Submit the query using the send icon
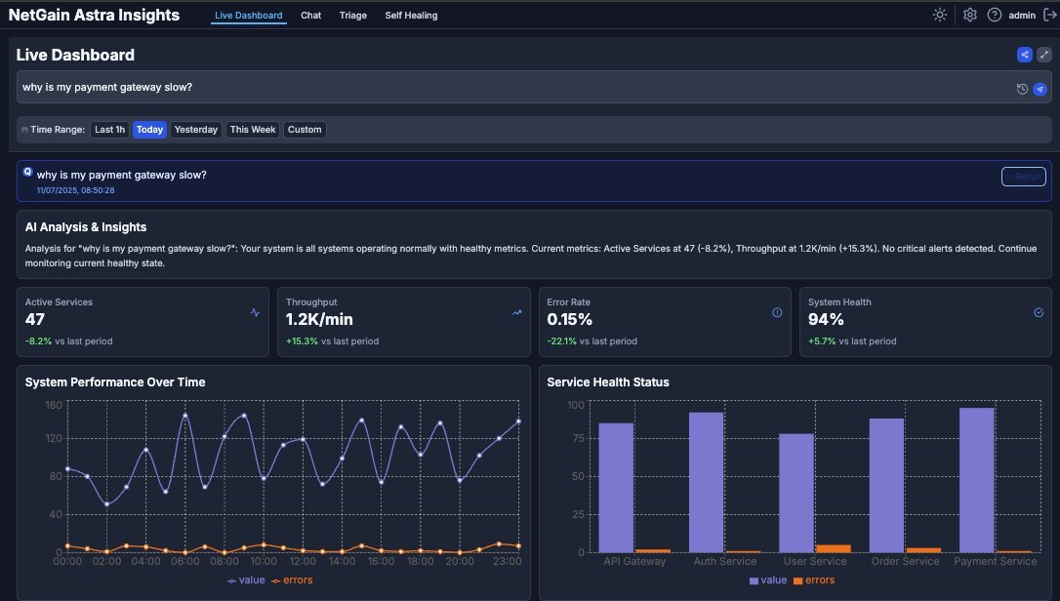This screenshot has height=601, width=1060. pyautogui.click(x=1040, y=88)
